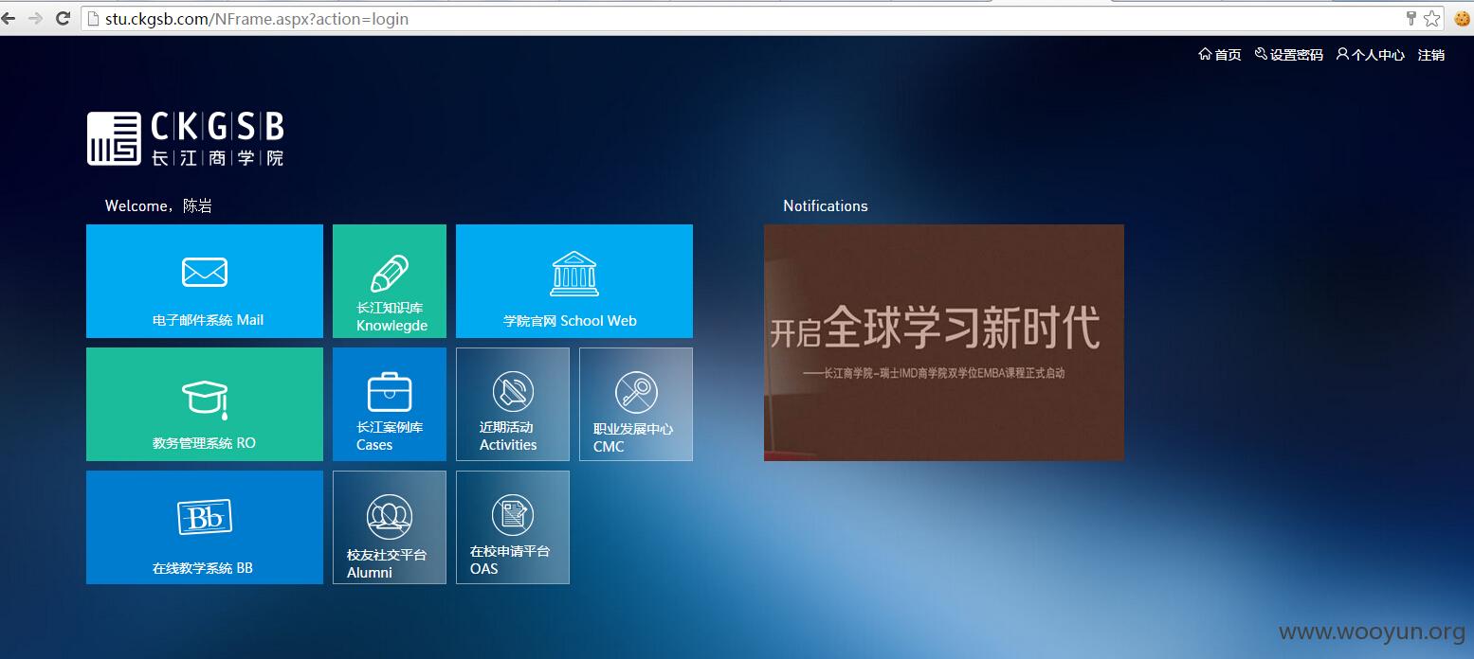The height and width of the screenshot is (659, 1474).
Task: Open 设置密码 password settings
Action: tap(1296, 55)
